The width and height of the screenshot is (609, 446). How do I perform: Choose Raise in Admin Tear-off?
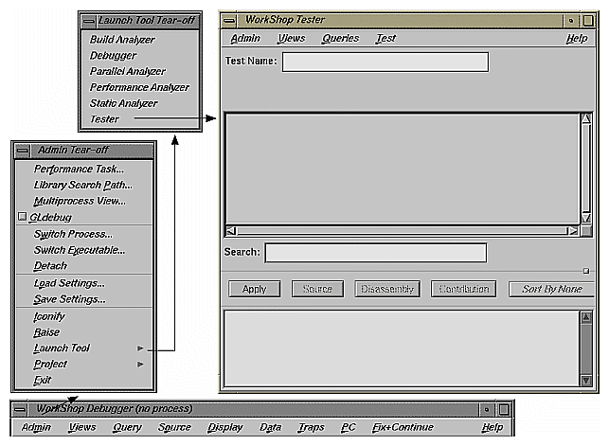tap(46, 332)
